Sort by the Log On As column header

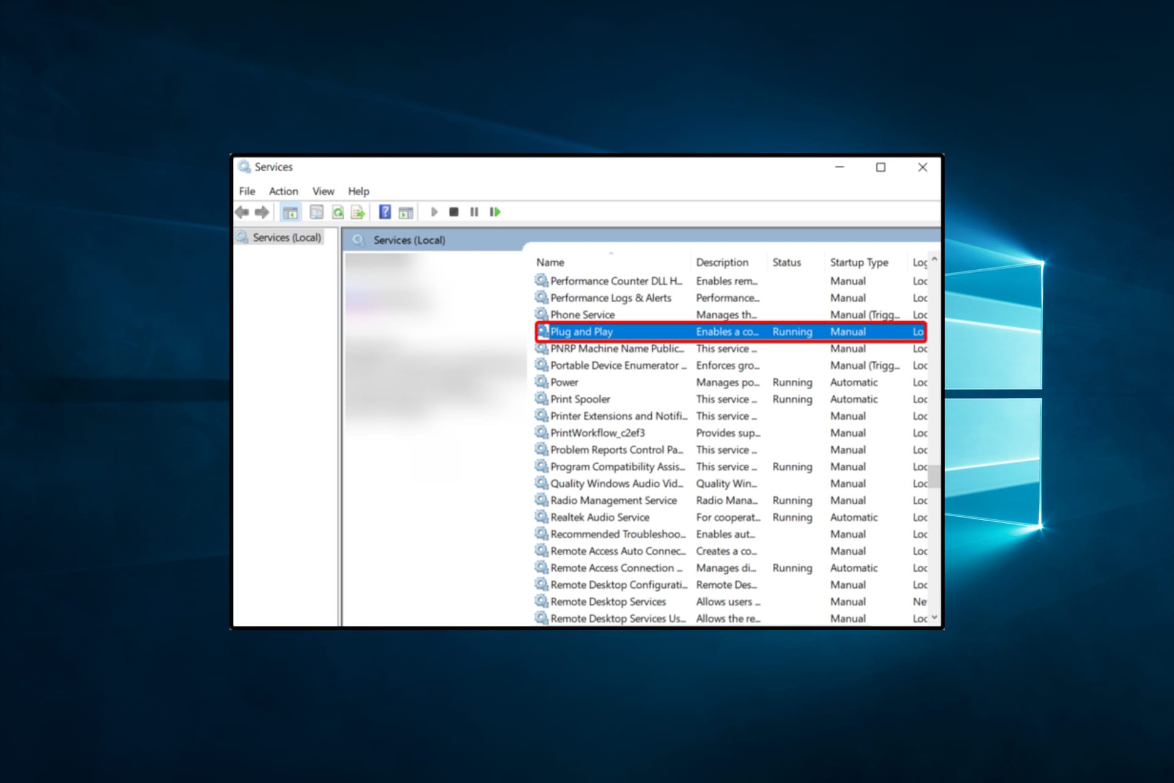coord(919,262)
